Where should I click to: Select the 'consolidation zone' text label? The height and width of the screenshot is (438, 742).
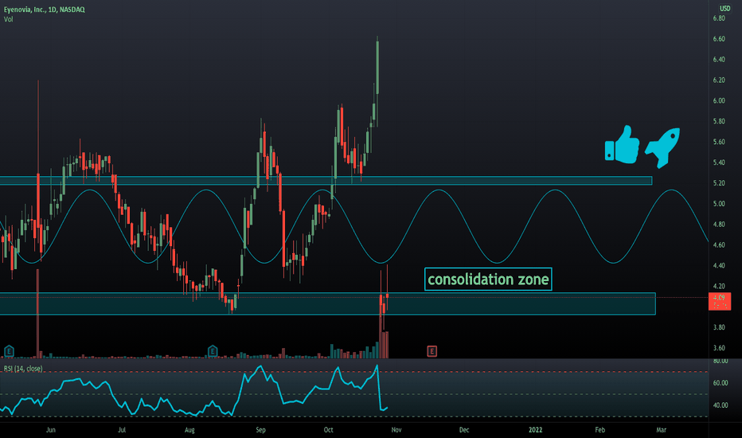(488, 280)
